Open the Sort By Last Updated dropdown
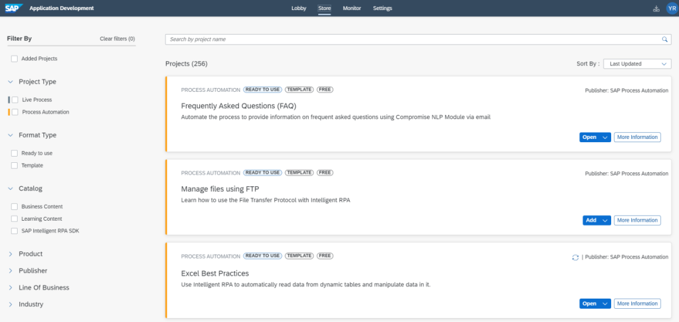This screenshot has width=679, height=322. click(x=637, y=64)
